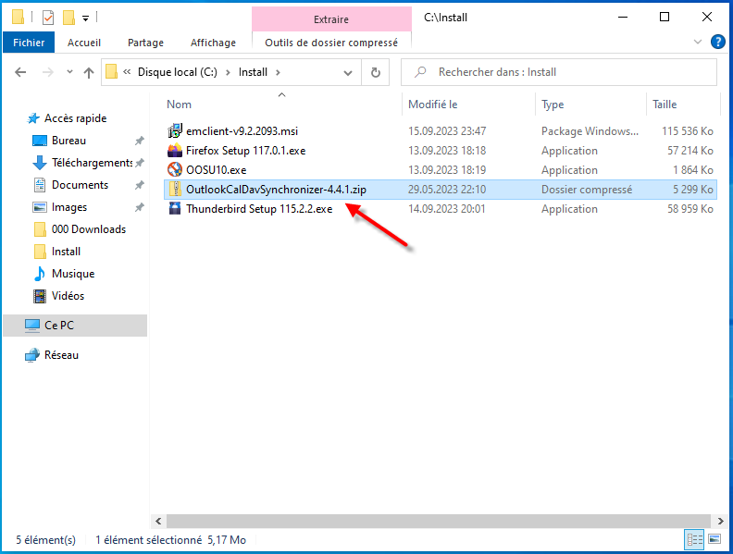The image size is (733, 554).
Task: Expand the ribbon with chevron arrow
Action: coord(698,42)
